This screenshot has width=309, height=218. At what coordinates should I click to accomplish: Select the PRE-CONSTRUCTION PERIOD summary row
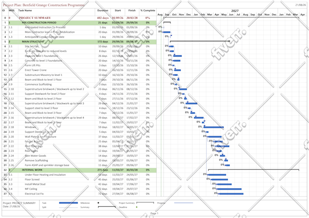point(79,23)
